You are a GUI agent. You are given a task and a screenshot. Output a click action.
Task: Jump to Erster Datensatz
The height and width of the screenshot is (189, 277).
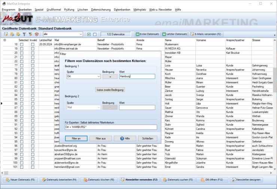[147, 34]
